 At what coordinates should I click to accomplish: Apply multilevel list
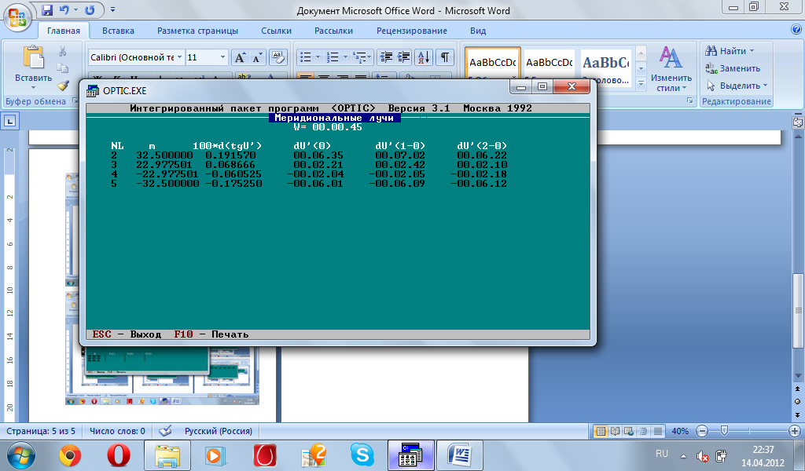click(359, 57)
